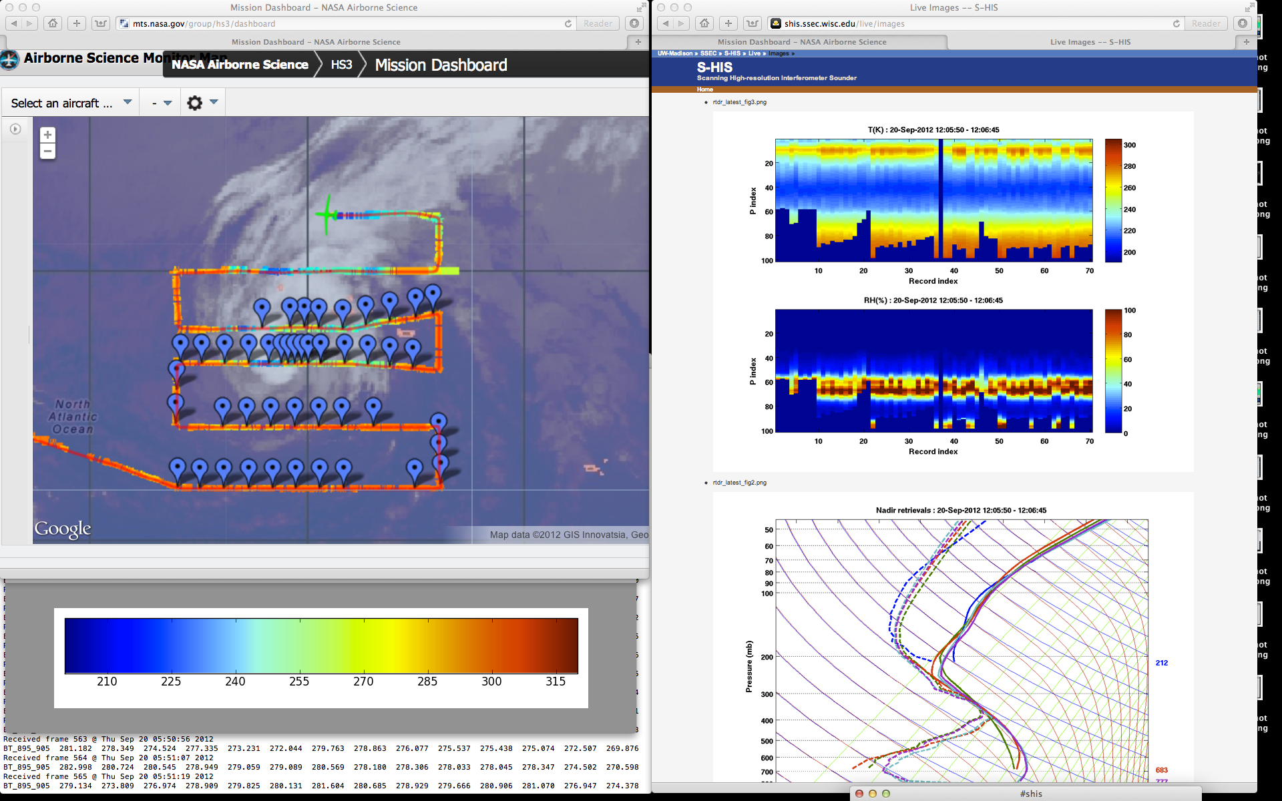Click the side panel play arrow icon
Screen dimensions: 1282x801
coord(15,129)
